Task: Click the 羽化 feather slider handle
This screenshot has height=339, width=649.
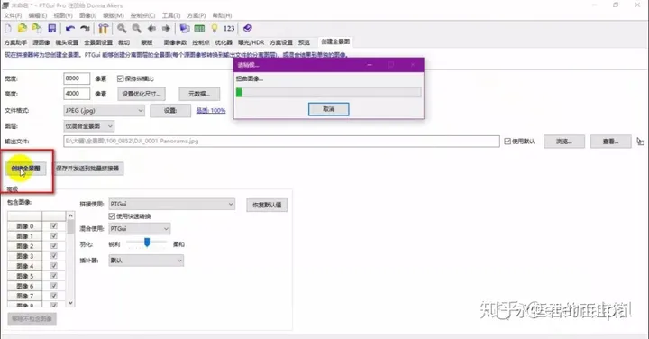Action: click(x=147, y=242)
